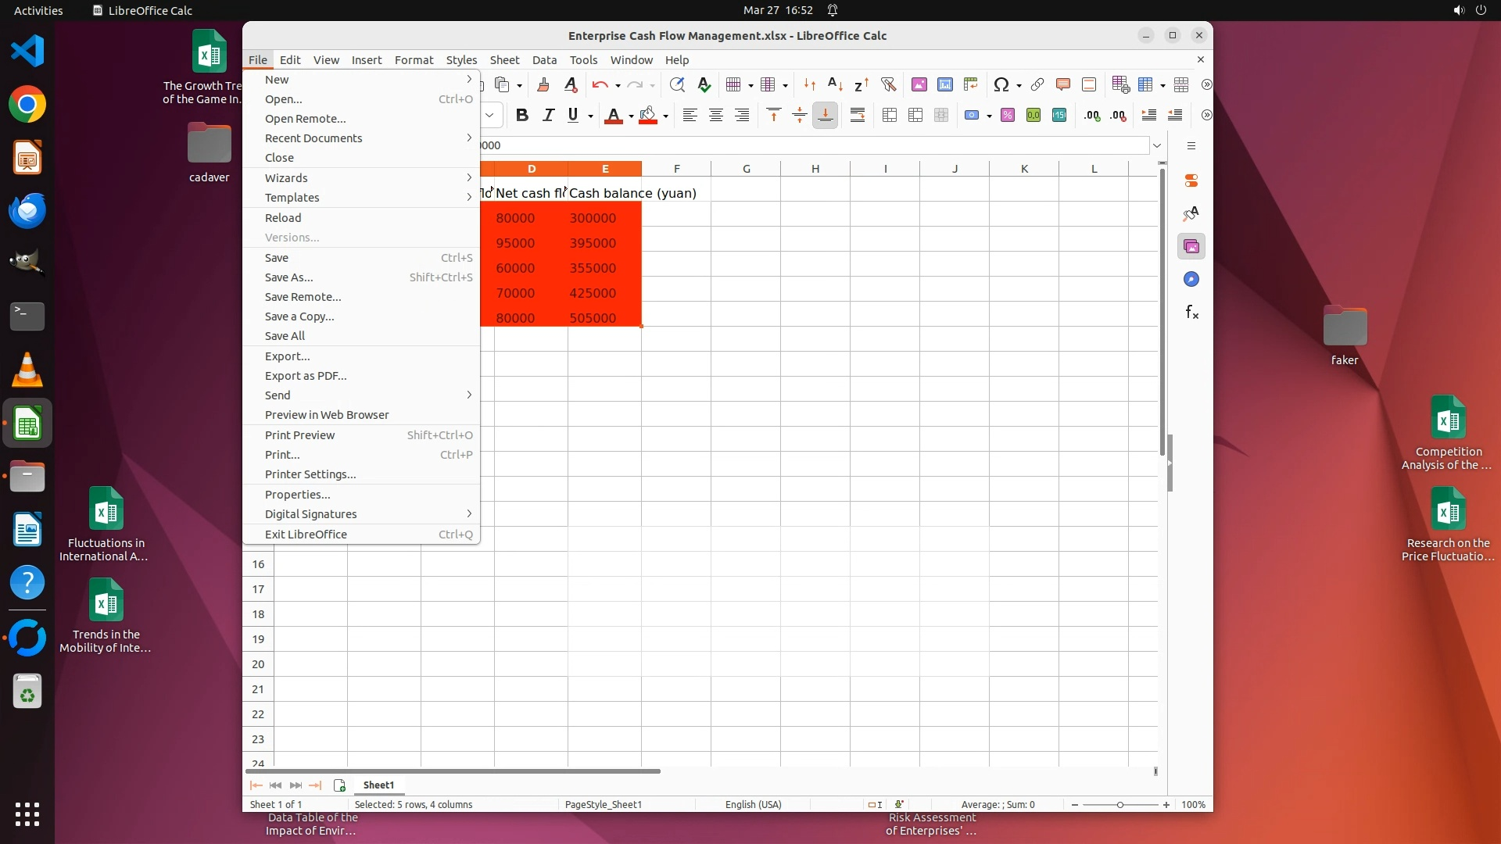Click the Clone Formatting paintbrush icon
The image size is (1501, 844).
[x=543, y=84]
